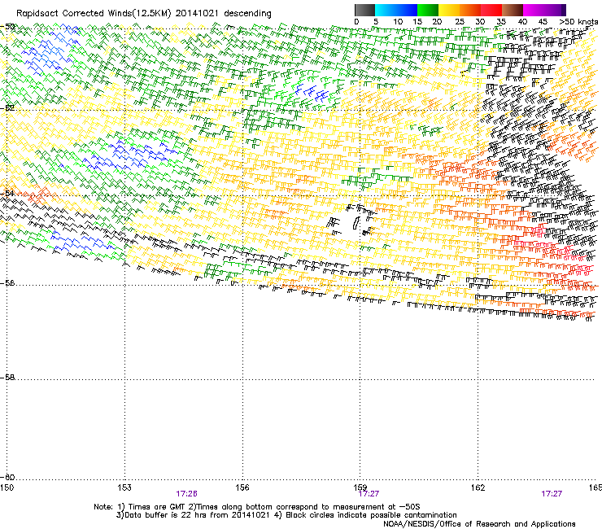Click the '>50 knots' legend label

point(578,22)
